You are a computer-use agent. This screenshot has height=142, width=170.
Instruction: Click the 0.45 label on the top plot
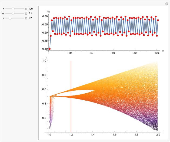pyautogui.click(x=45, y=41)
